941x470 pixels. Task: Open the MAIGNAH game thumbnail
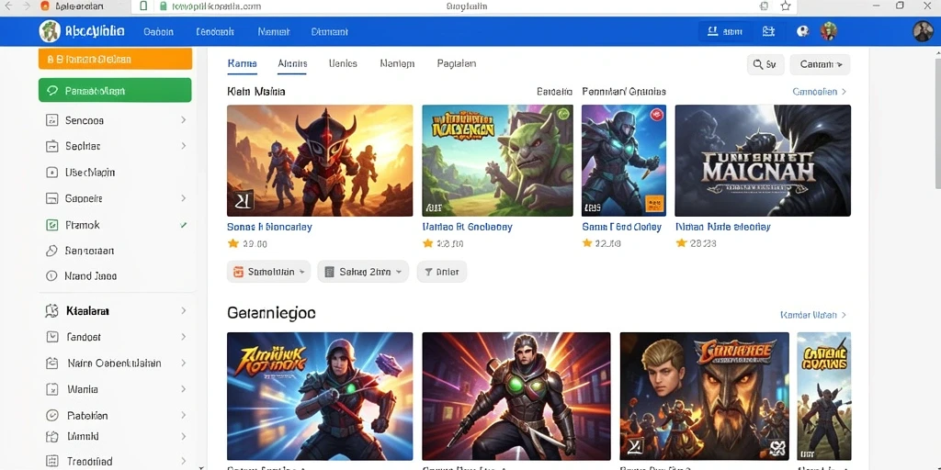pyautogui.click(x=763, y=161)
